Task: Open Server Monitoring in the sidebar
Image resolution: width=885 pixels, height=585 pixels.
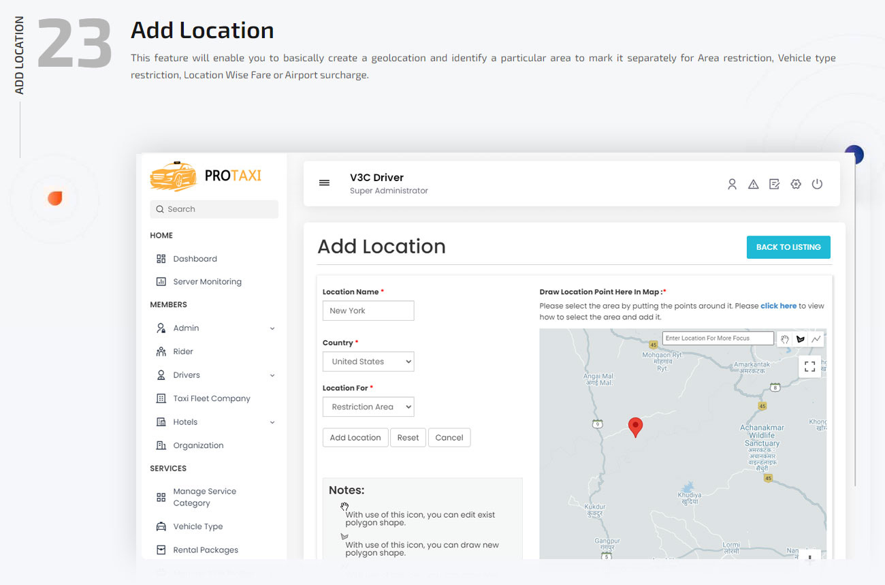Action: pos(208,281)
